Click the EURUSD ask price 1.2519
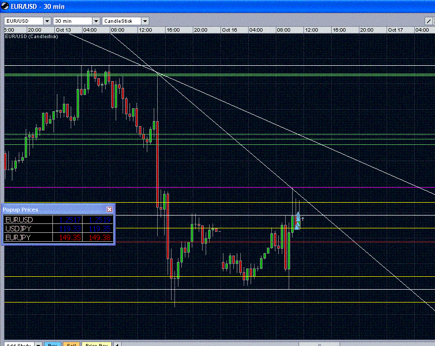 (98, 219)
